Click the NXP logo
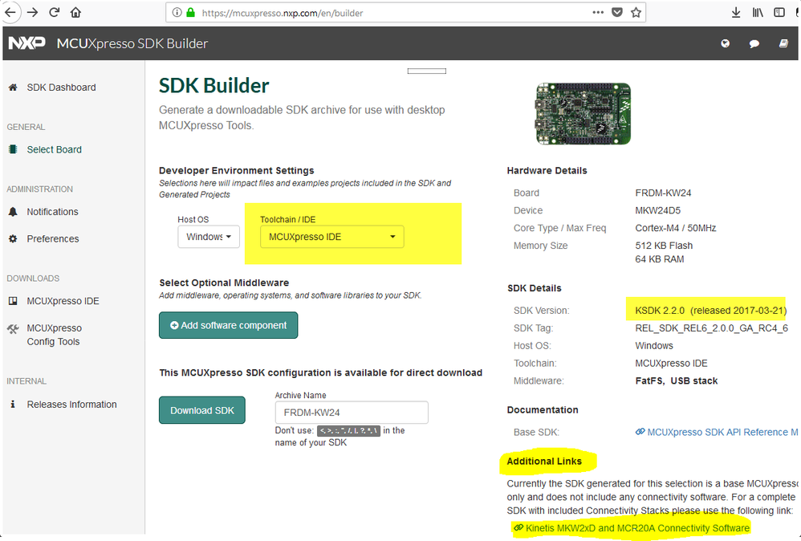 (x=27, y=43)
